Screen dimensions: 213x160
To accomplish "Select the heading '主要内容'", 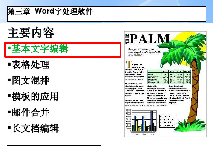I will (31, 33).
